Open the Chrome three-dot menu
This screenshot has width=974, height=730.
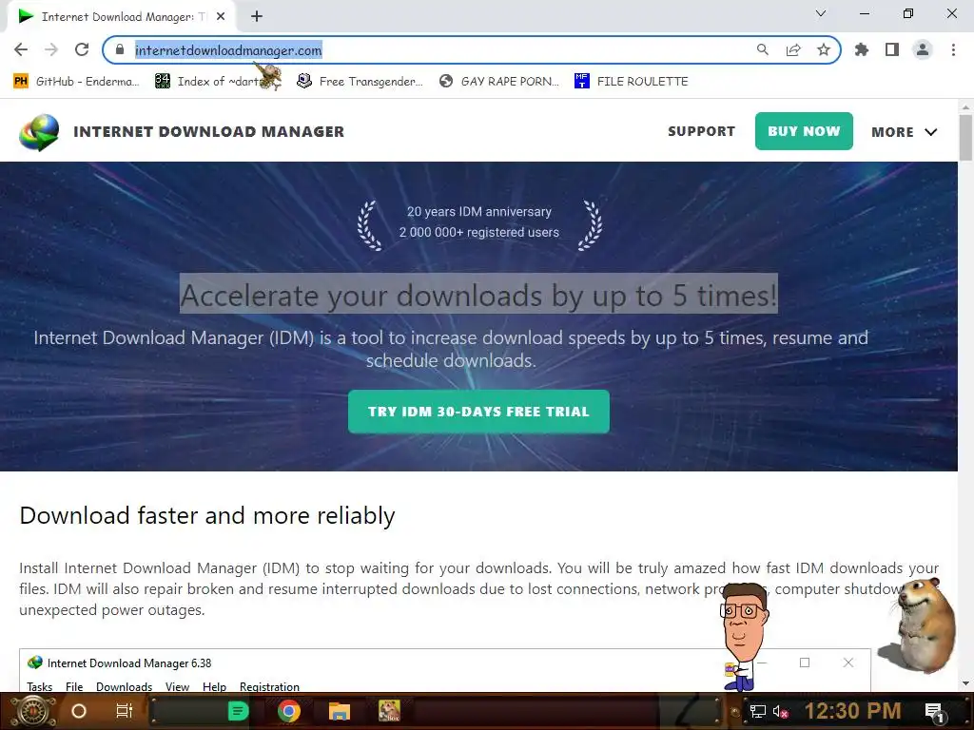pos(953,49)
